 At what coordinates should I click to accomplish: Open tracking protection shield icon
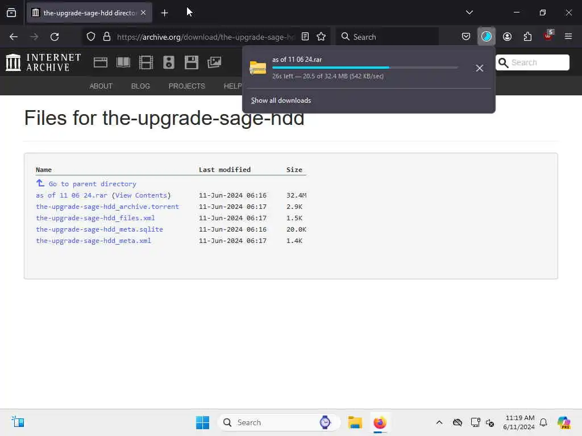pyautogui.click(x=91, y=37)
